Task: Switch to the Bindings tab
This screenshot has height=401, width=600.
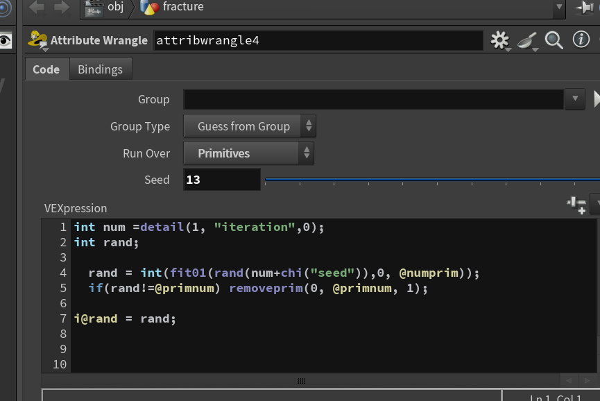Action: [101, 69]
